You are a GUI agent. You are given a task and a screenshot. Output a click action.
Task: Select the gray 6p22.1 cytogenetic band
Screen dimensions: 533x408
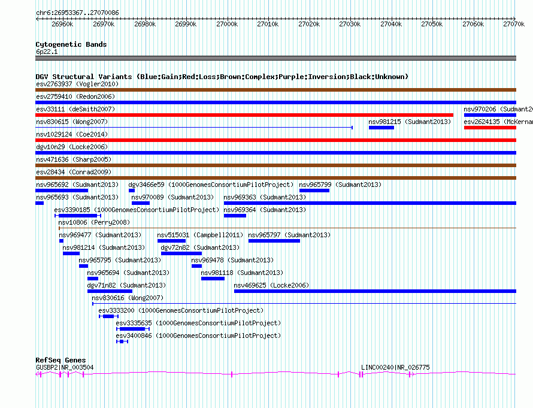[275, 58]
